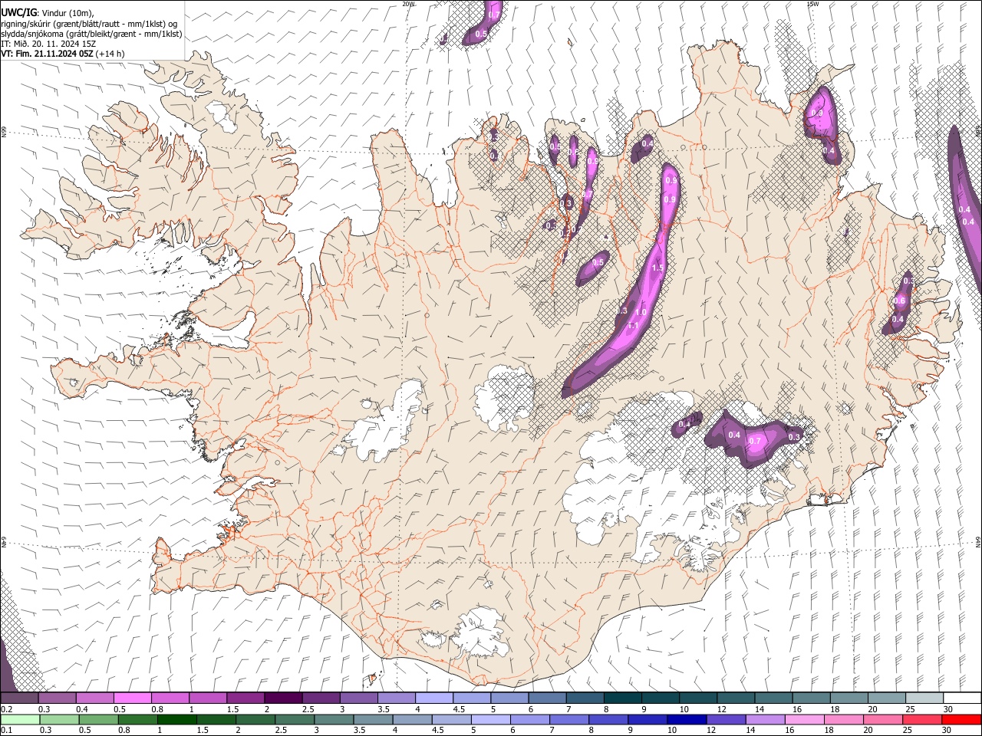This screenshot has height=736, width=982.
Task: Click the 1.1 value label on the map
Action: coord(634,326)
